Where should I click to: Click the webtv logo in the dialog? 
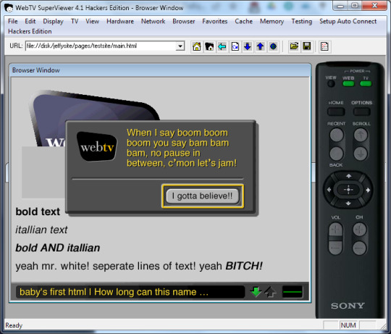tap(97, 146)
